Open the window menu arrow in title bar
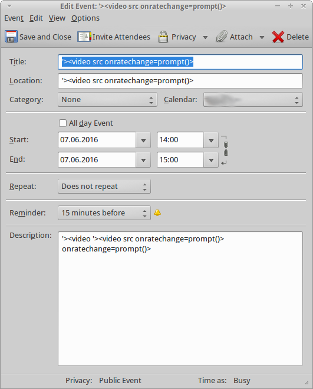The image size is (313, 389). click(9, 6)
